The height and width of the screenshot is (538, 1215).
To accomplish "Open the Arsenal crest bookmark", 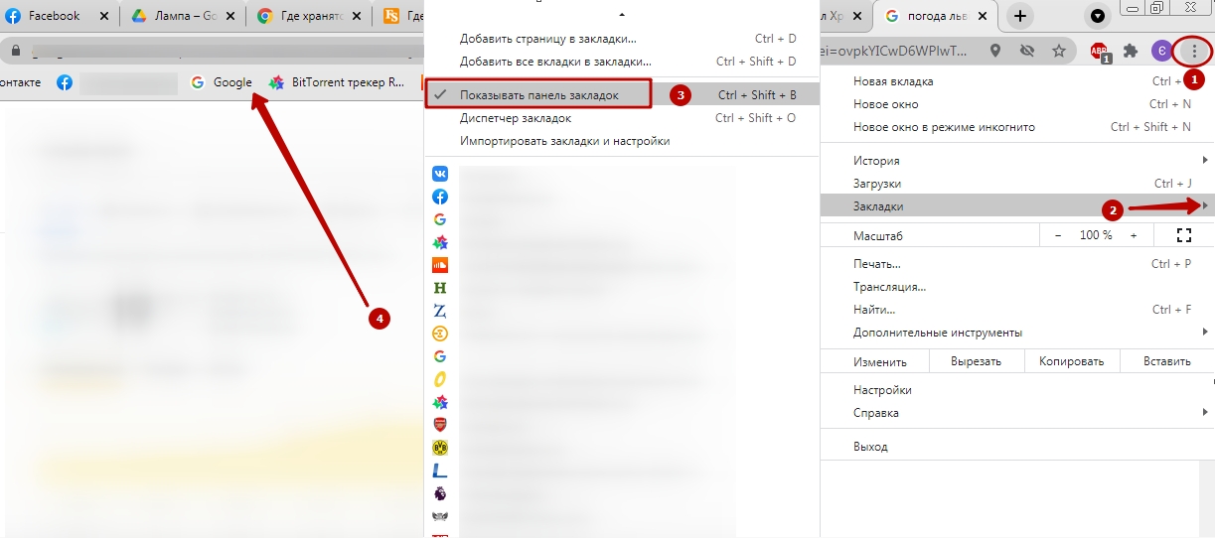I will point(439,425).
